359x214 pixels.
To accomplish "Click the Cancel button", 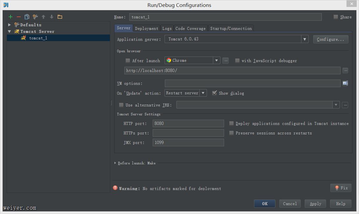I will tap(290, 204).
